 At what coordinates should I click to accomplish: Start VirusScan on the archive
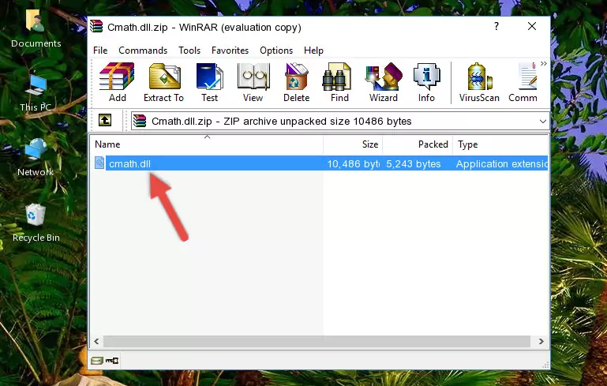tap(479, 82)
